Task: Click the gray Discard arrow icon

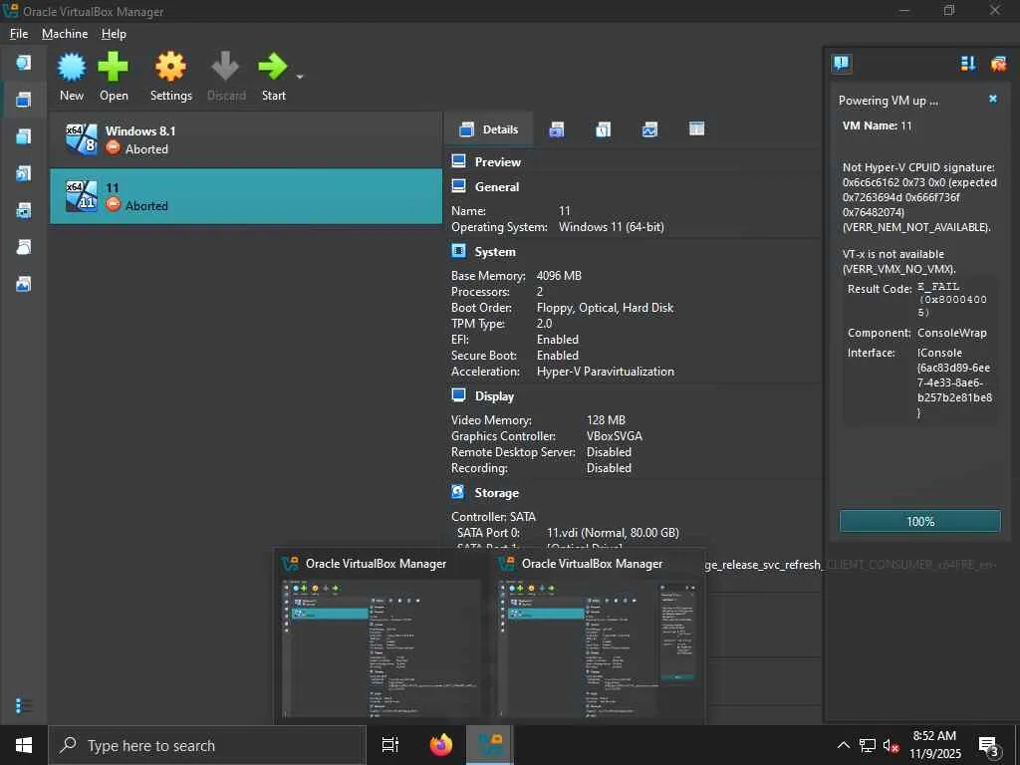Action: click(x=226, y=67)
